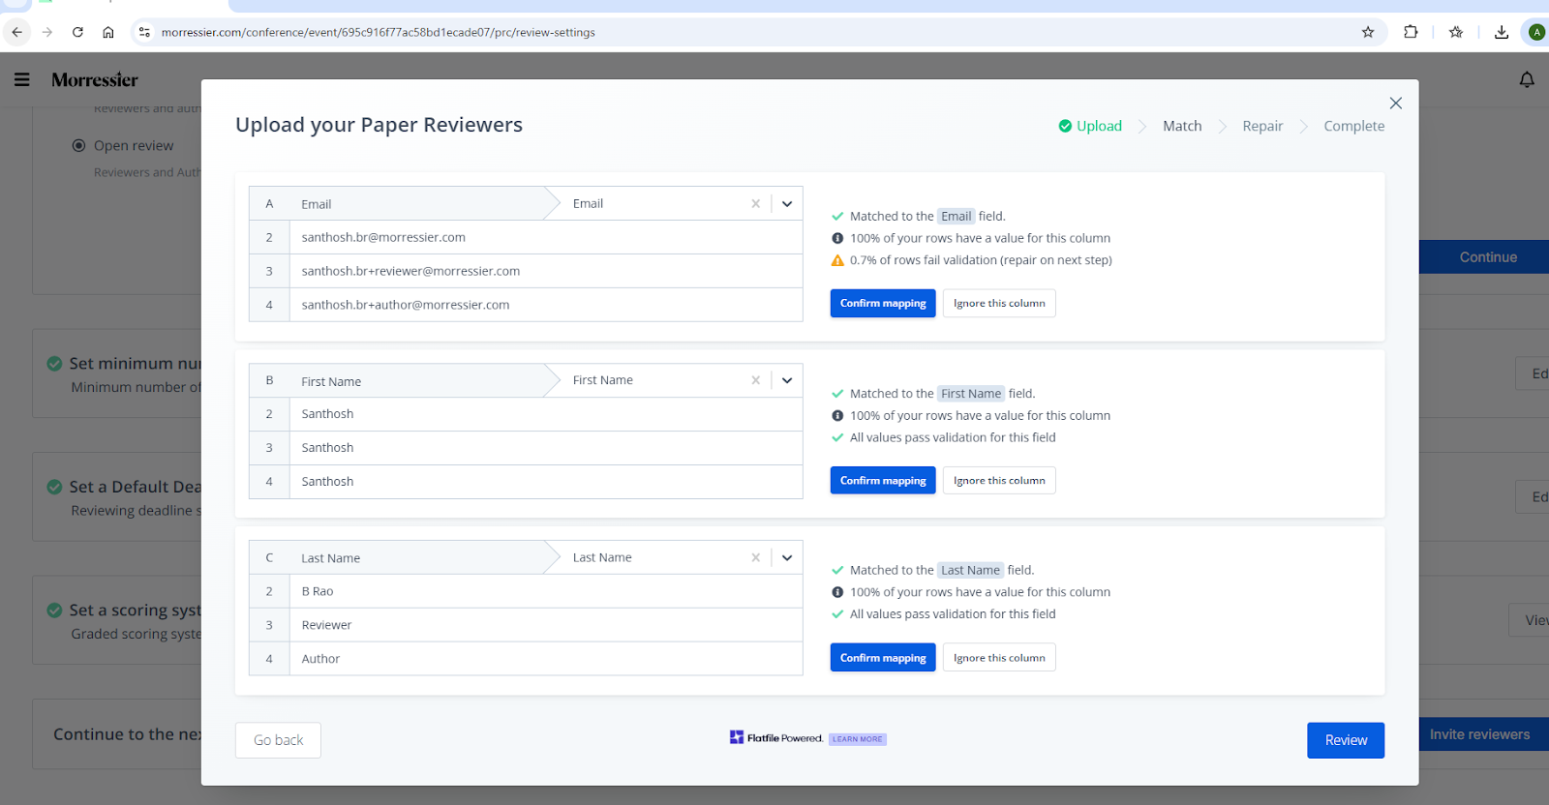Select the Open review radio button

point(79,146)
